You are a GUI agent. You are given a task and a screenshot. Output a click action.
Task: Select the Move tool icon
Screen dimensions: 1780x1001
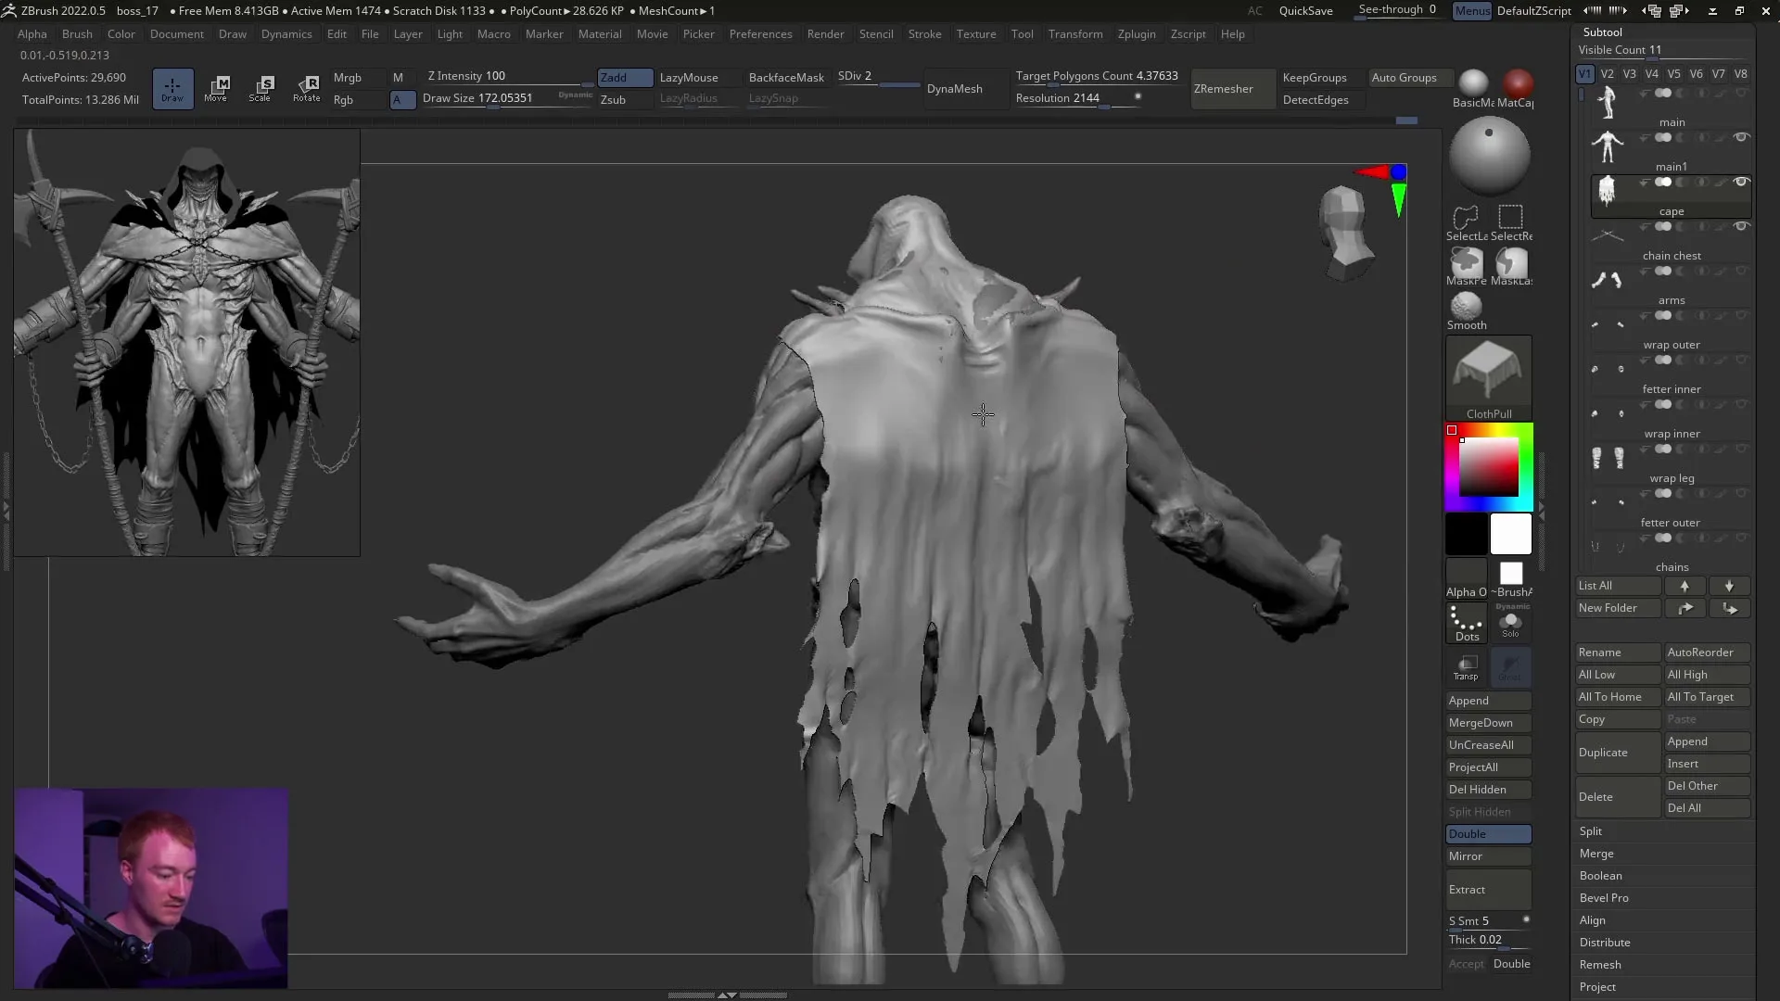coord(218,88)
